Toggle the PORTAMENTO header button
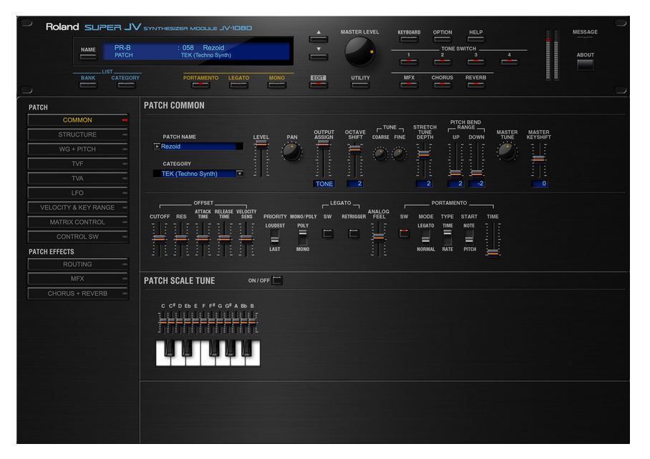 200,85
